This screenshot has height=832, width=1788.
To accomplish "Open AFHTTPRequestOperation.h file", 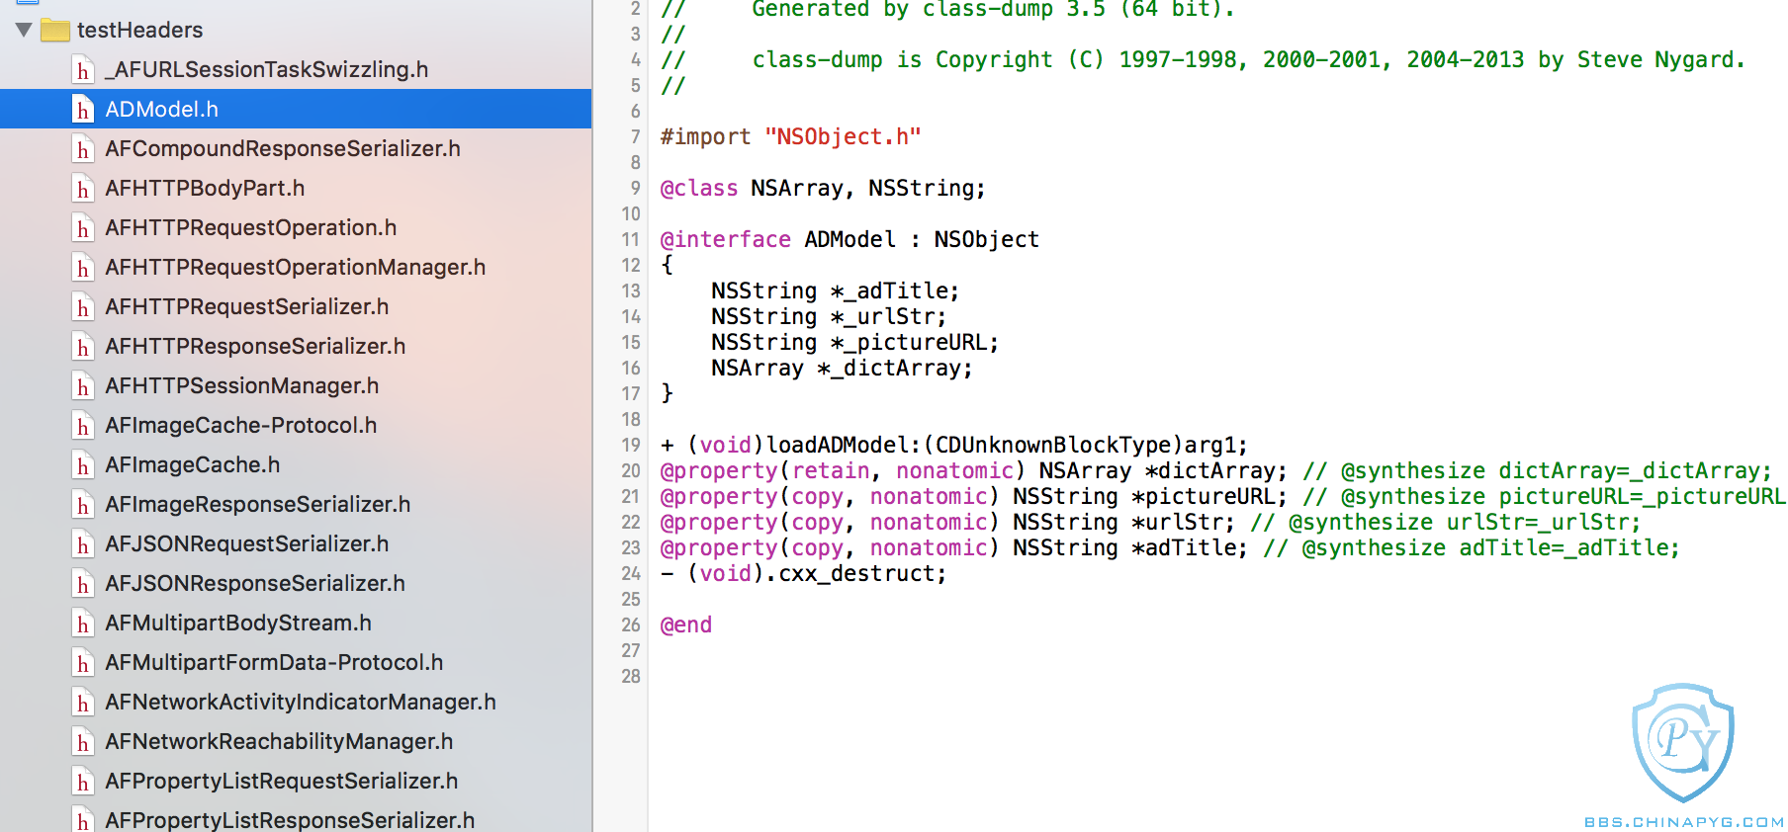I will tap(251, 227).
